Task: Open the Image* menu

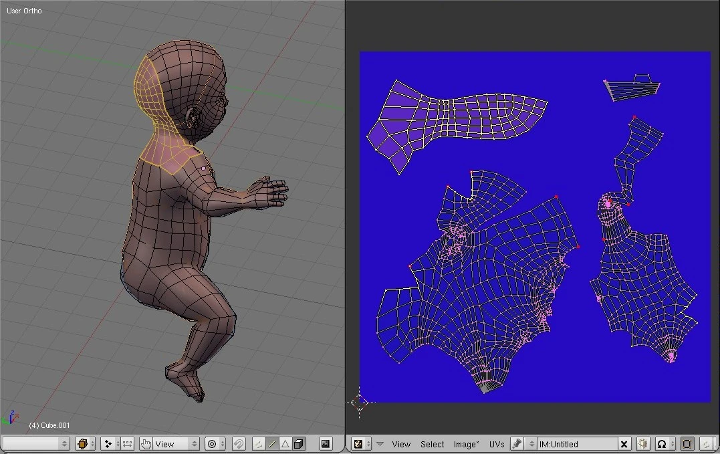Action: point(466,444)
